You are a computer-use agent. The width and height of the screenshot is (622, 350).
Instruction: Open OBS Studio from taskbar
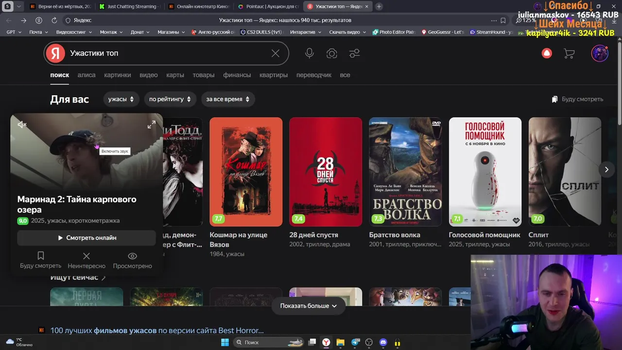pos(369,342)
